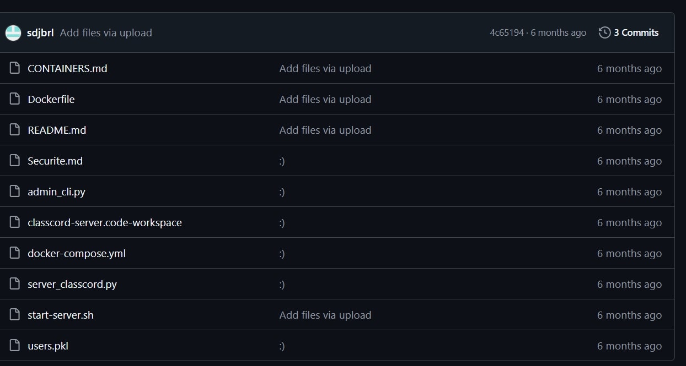Open the sdjbrl username link
Viewport: 686px width, 366px height.
click(40, 32)
